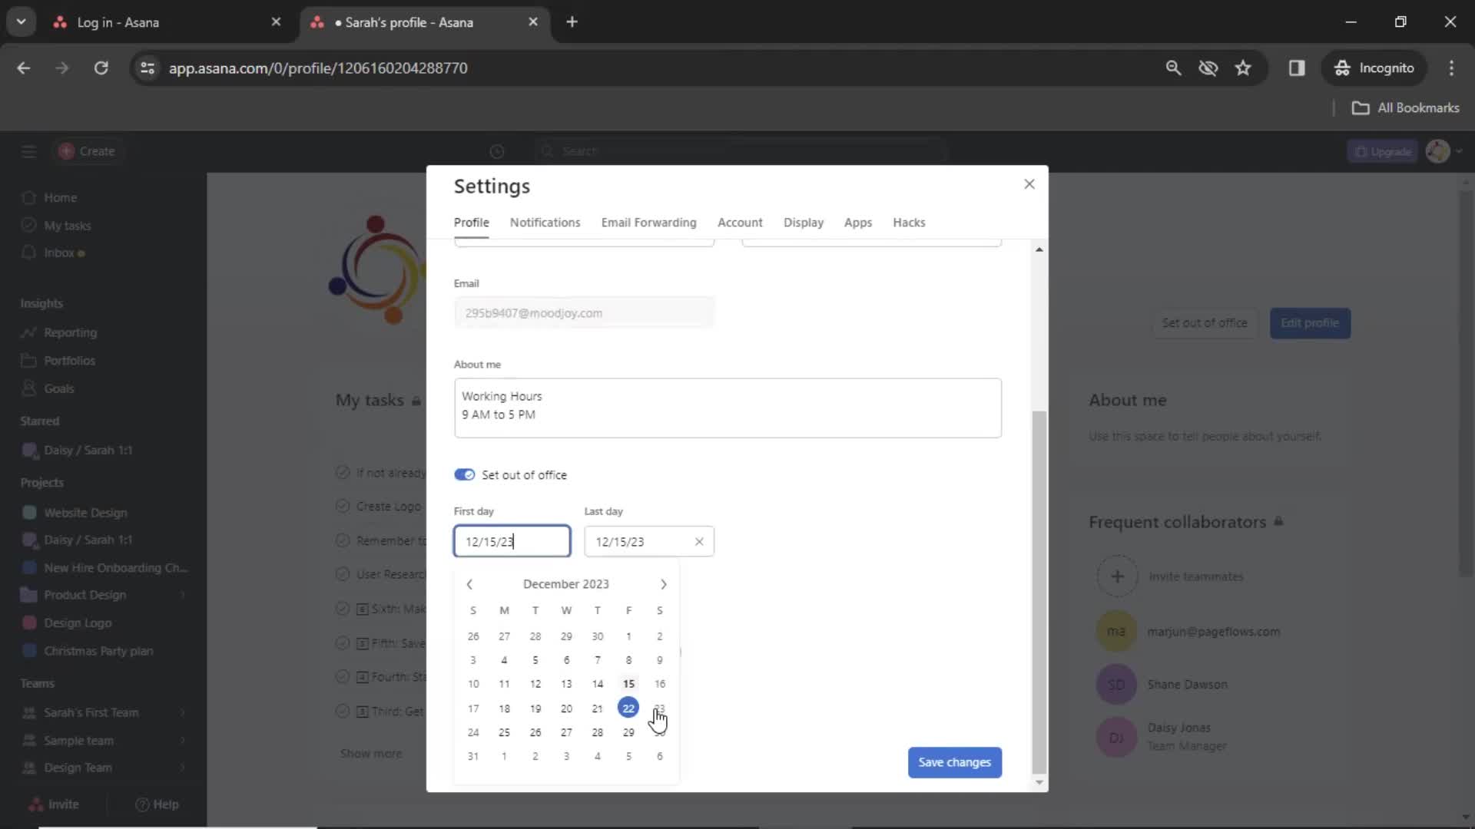Click the calendar forward navigation arrow
Image resolution: width=1475 pixels, height=829 pixels.
(x=664, y=584)
